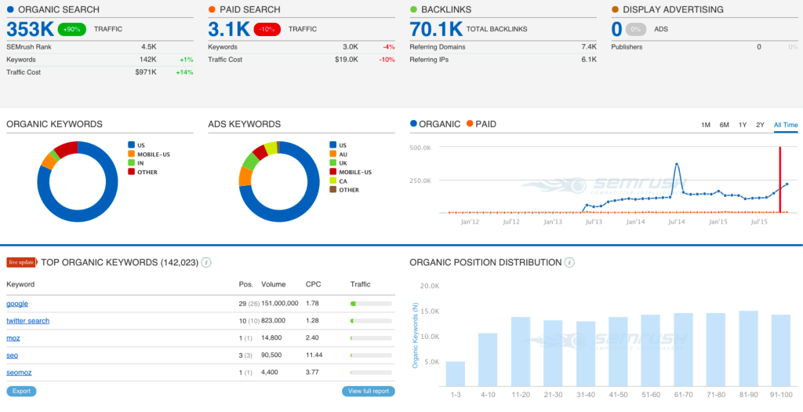Select the All Time range
This screenshot has height=412, width=803.
tap(785, 125)
